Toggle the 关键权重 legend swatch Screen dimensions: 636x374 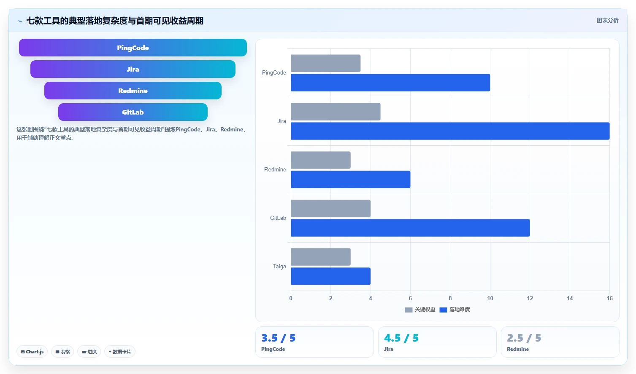click(409, 310)
